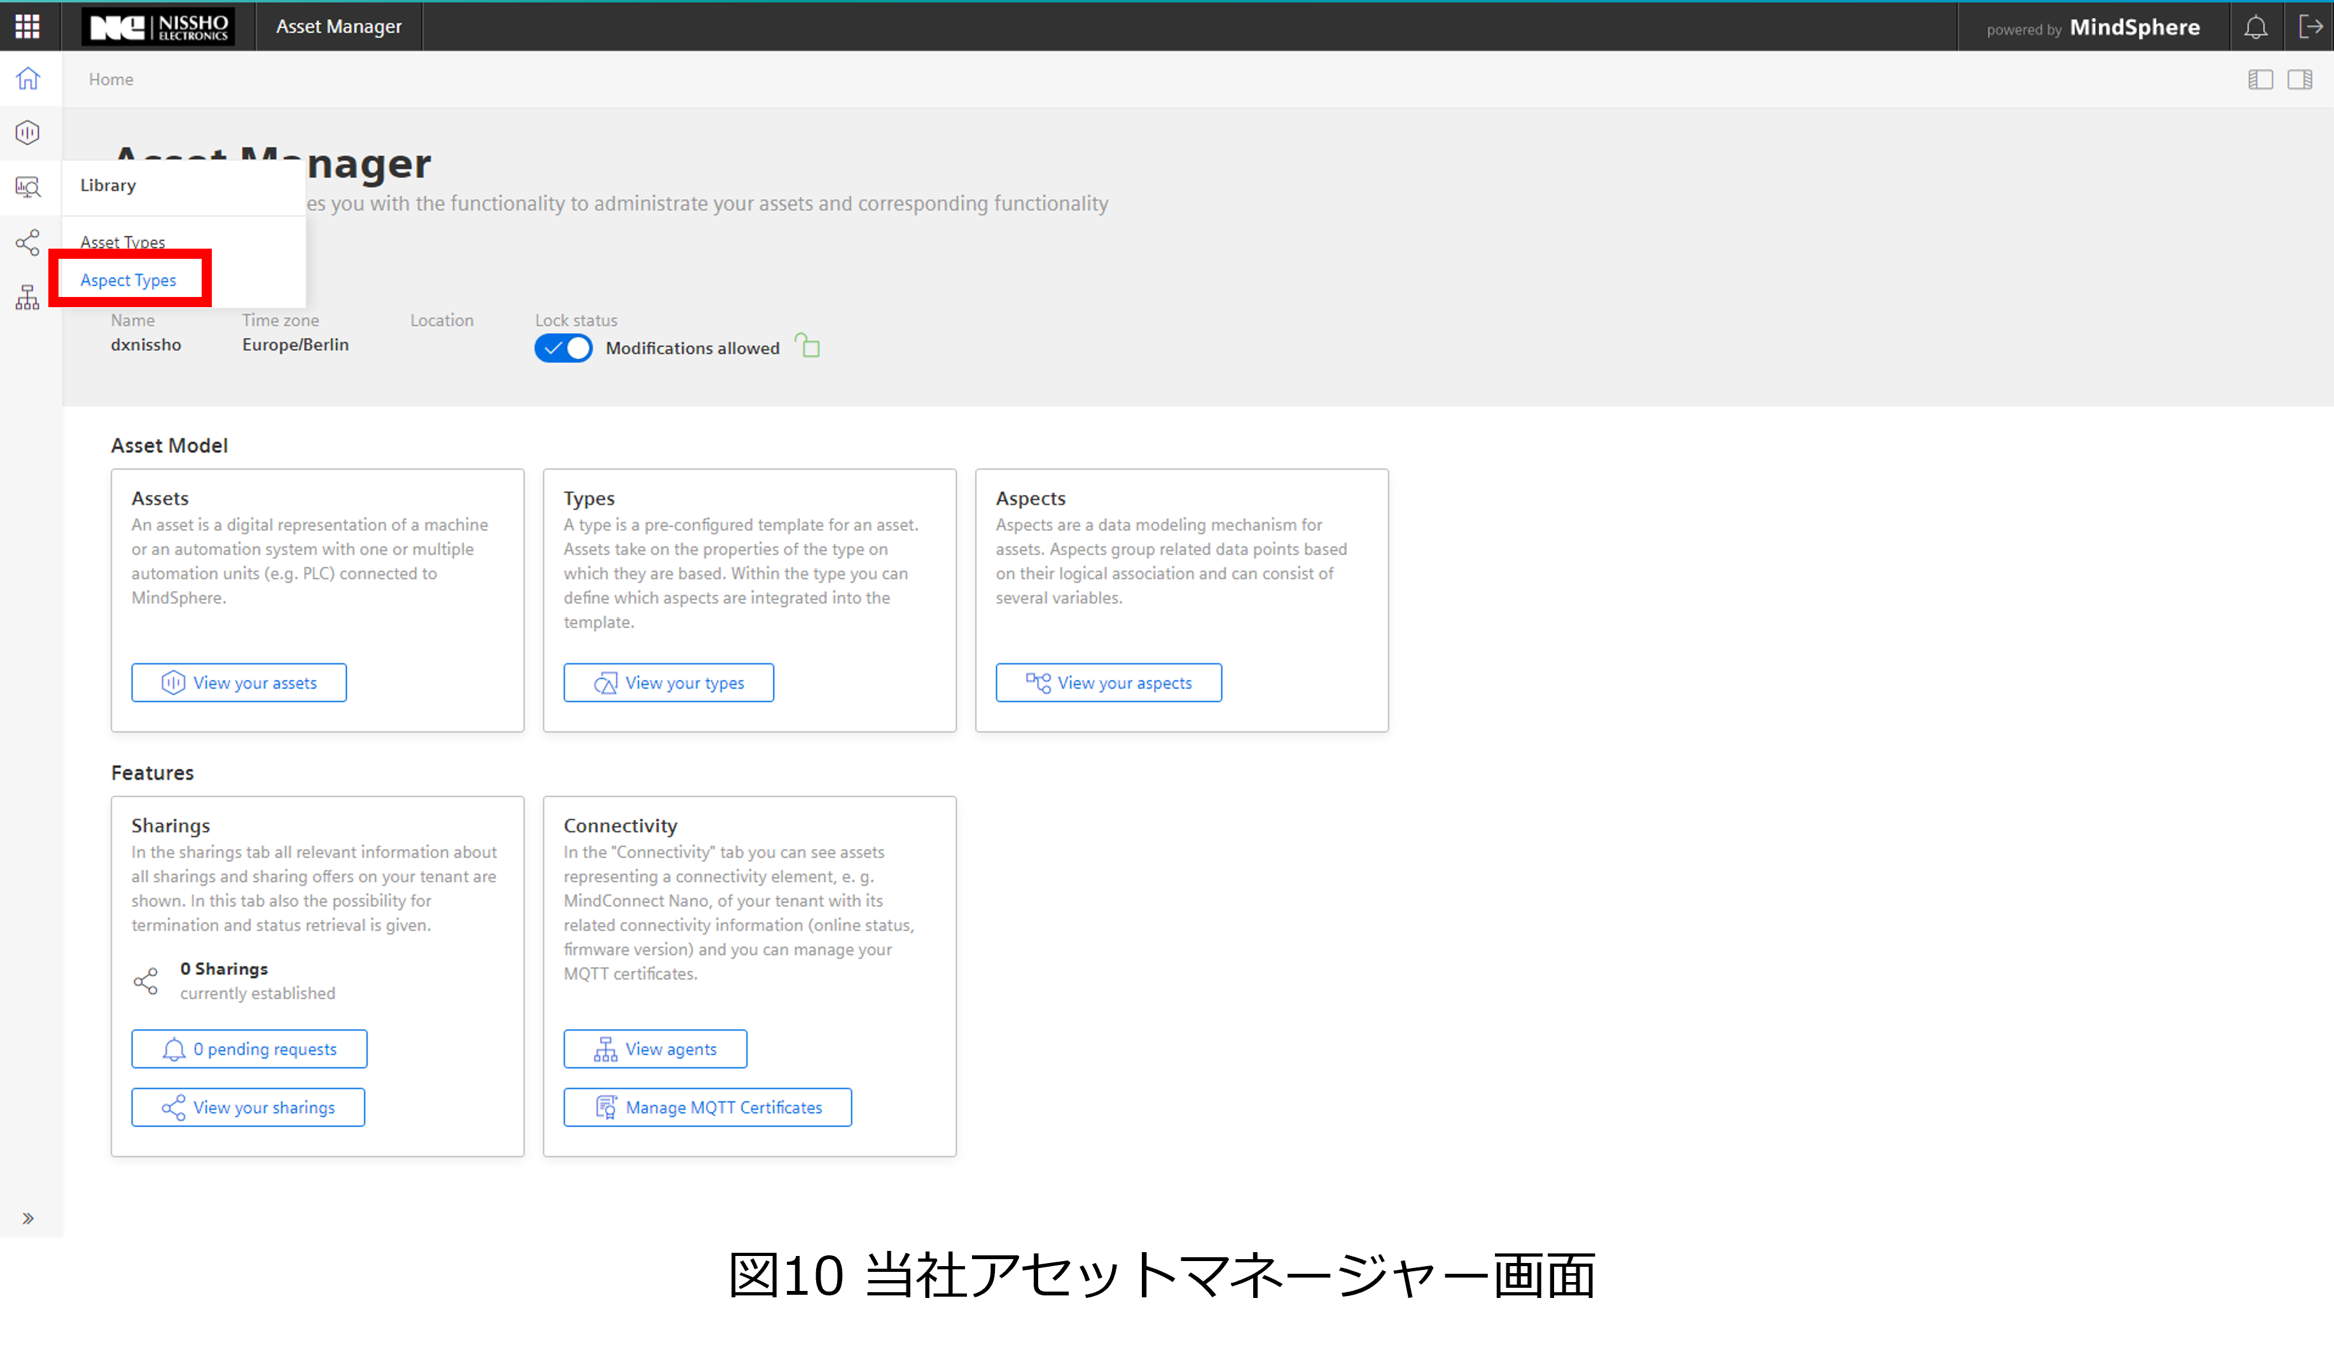
Task: Toggle the right panel layout icon
Action: (2300, 79)
